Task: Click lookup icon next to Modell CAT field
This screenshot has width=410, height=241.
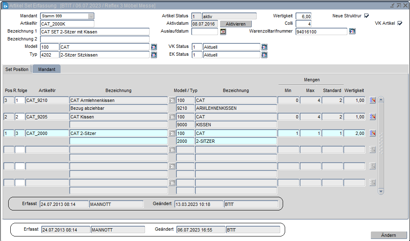Action: click(x=154, y=47)
